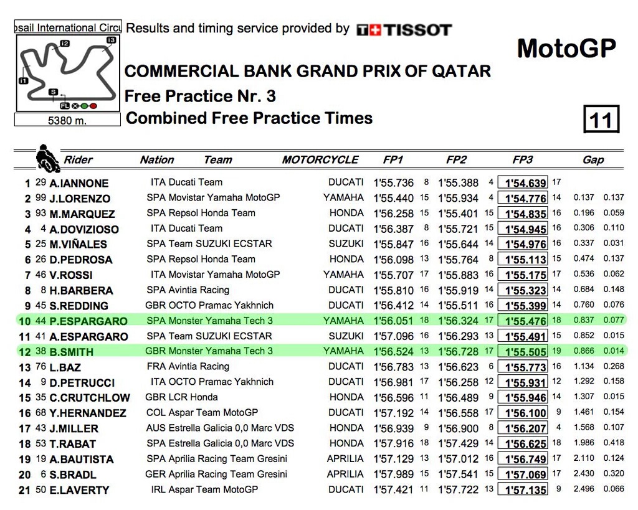Click the Combined Free Practice Times heading

click(x=249, y=118)
